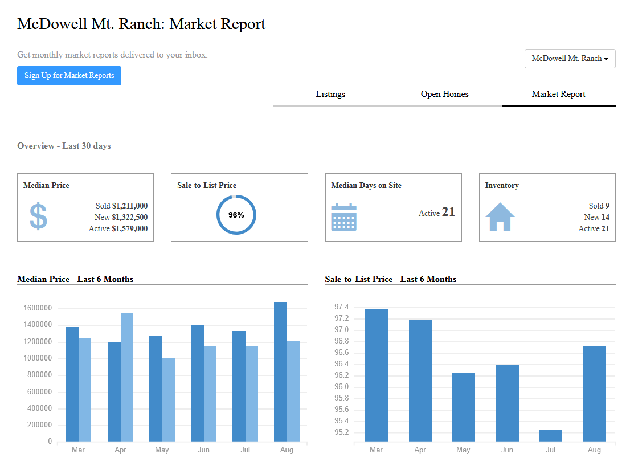Click the Sale-to-List Price card heading

(x=207, y=185)
